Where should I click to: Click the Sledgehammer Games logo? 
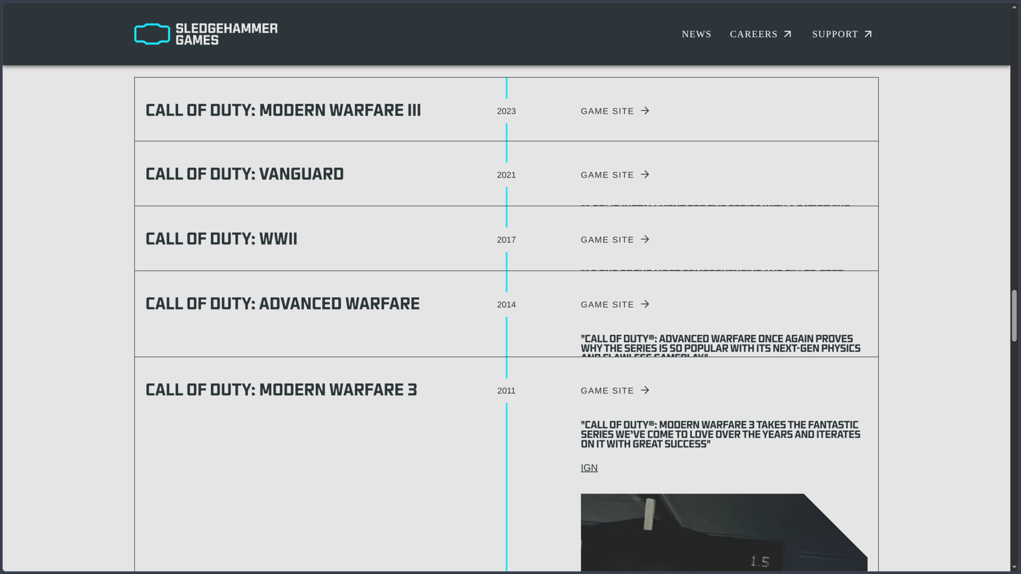coord(206,34)
